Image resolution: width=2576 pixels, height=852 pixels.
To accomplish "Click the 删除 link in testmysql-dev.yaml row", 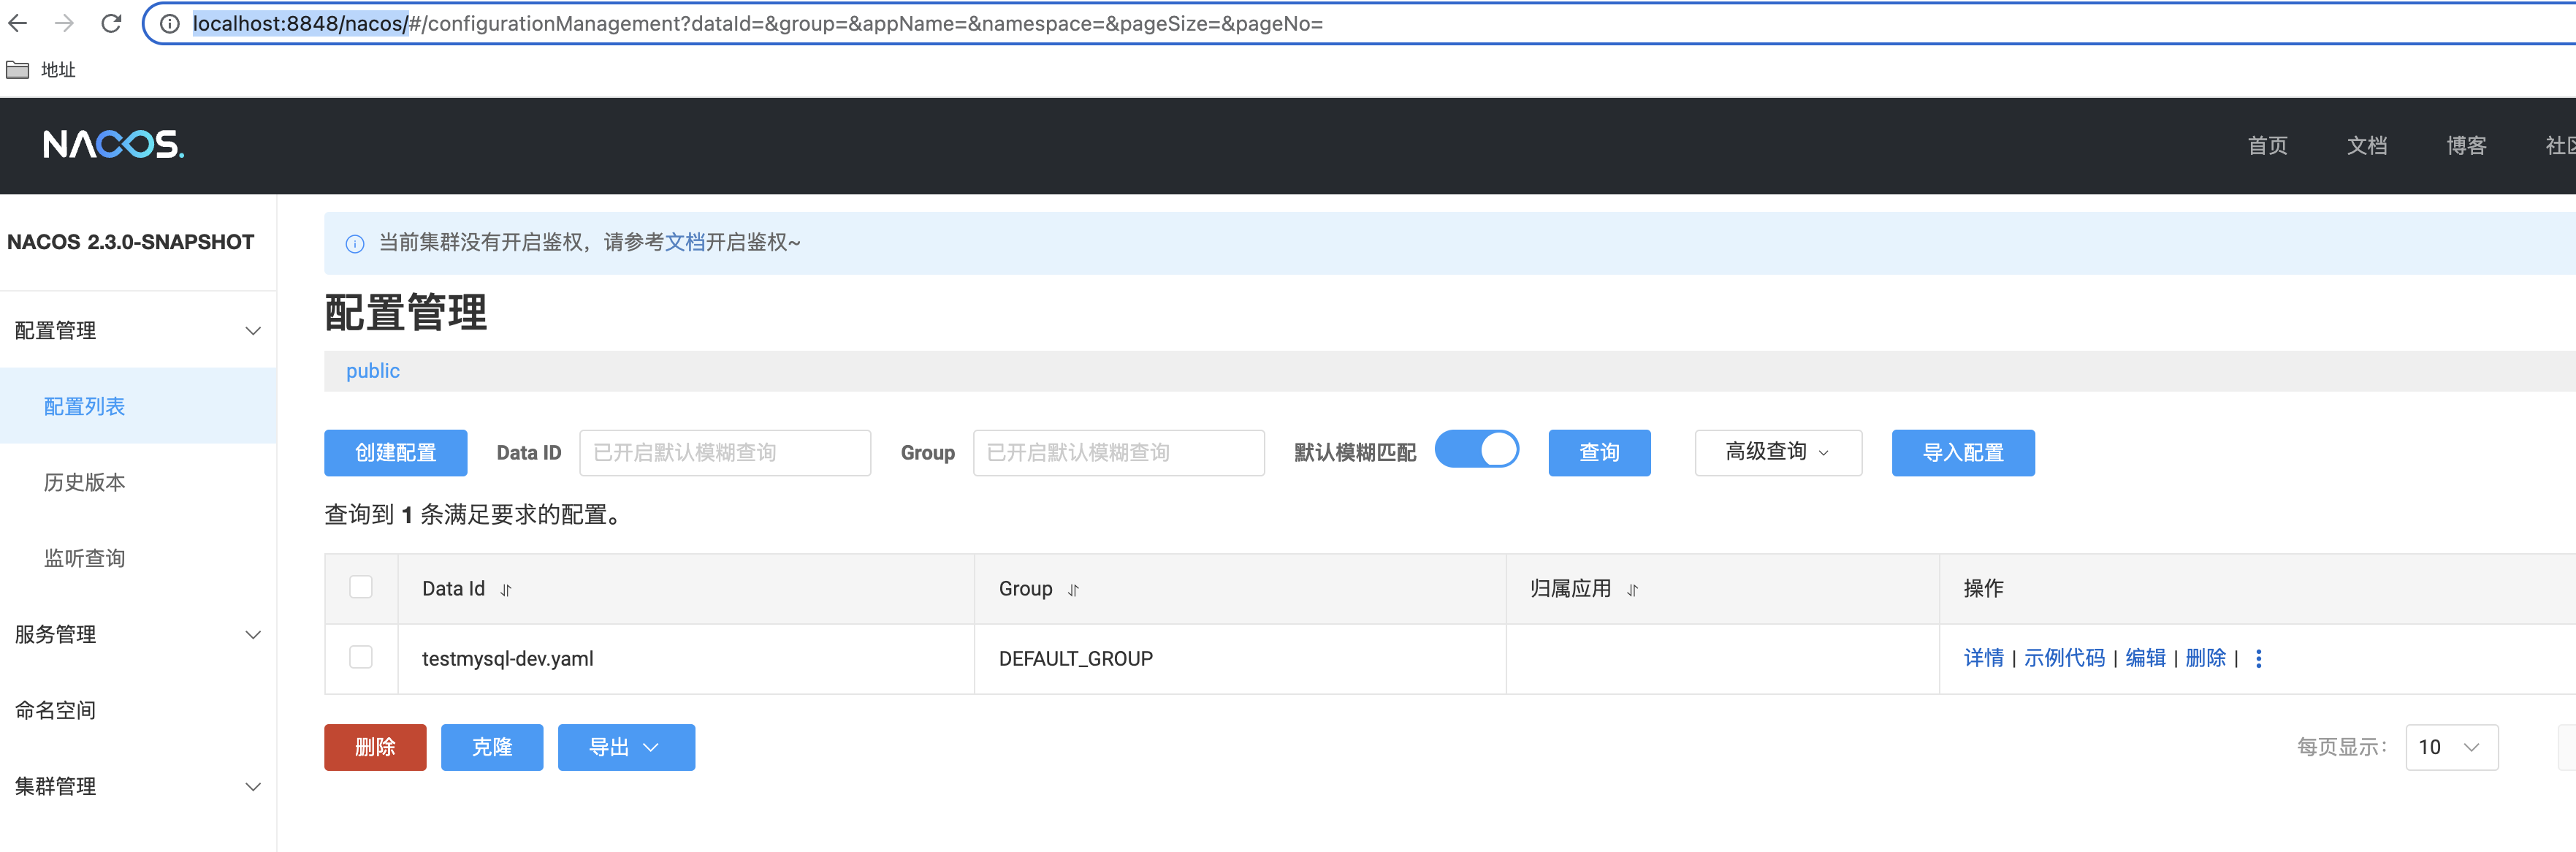I will click(x=2205, y=658).
